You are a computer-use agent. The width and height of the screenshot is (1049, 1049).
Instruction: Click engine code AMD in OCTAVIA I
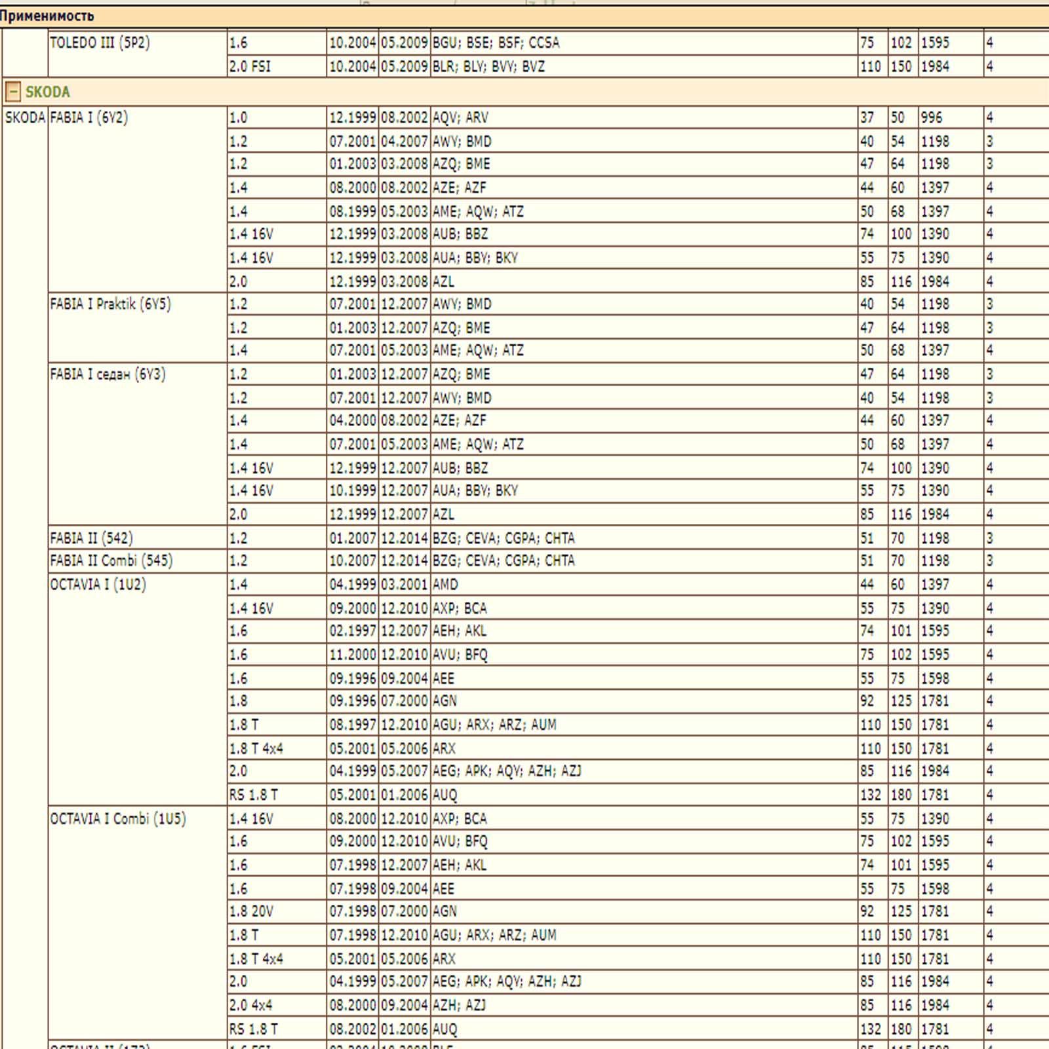point(445,585)
